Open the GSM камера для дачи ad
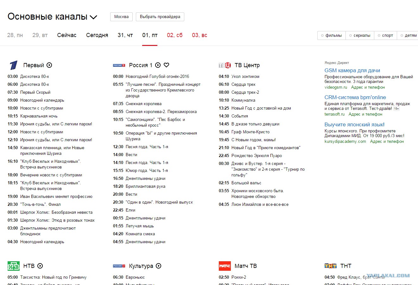This screenshot has width=418, height=285. click(352, 71)
